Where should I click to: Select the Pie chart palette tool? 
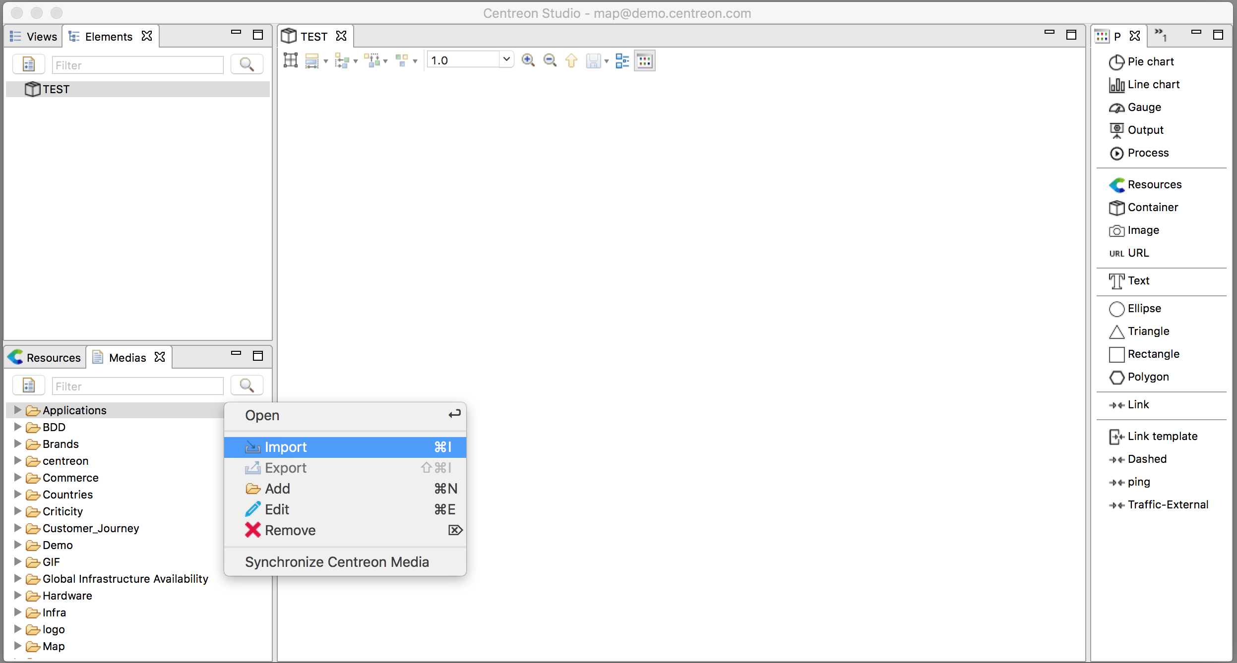pyautogui.click(x=1150, y=61)
